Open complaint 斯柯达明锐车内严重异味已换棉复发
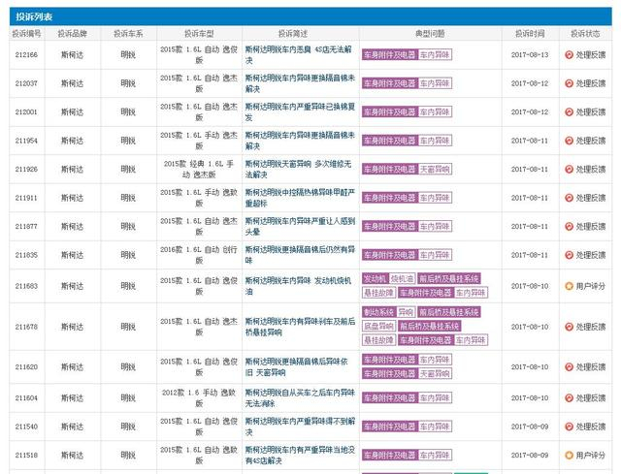This screenshot has width=621, height=474. click(300, 112)
